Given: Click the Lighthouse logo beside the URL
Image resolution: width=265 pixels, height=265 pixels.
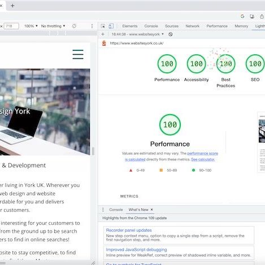Looking at the screenshot, I should (104, 43).
